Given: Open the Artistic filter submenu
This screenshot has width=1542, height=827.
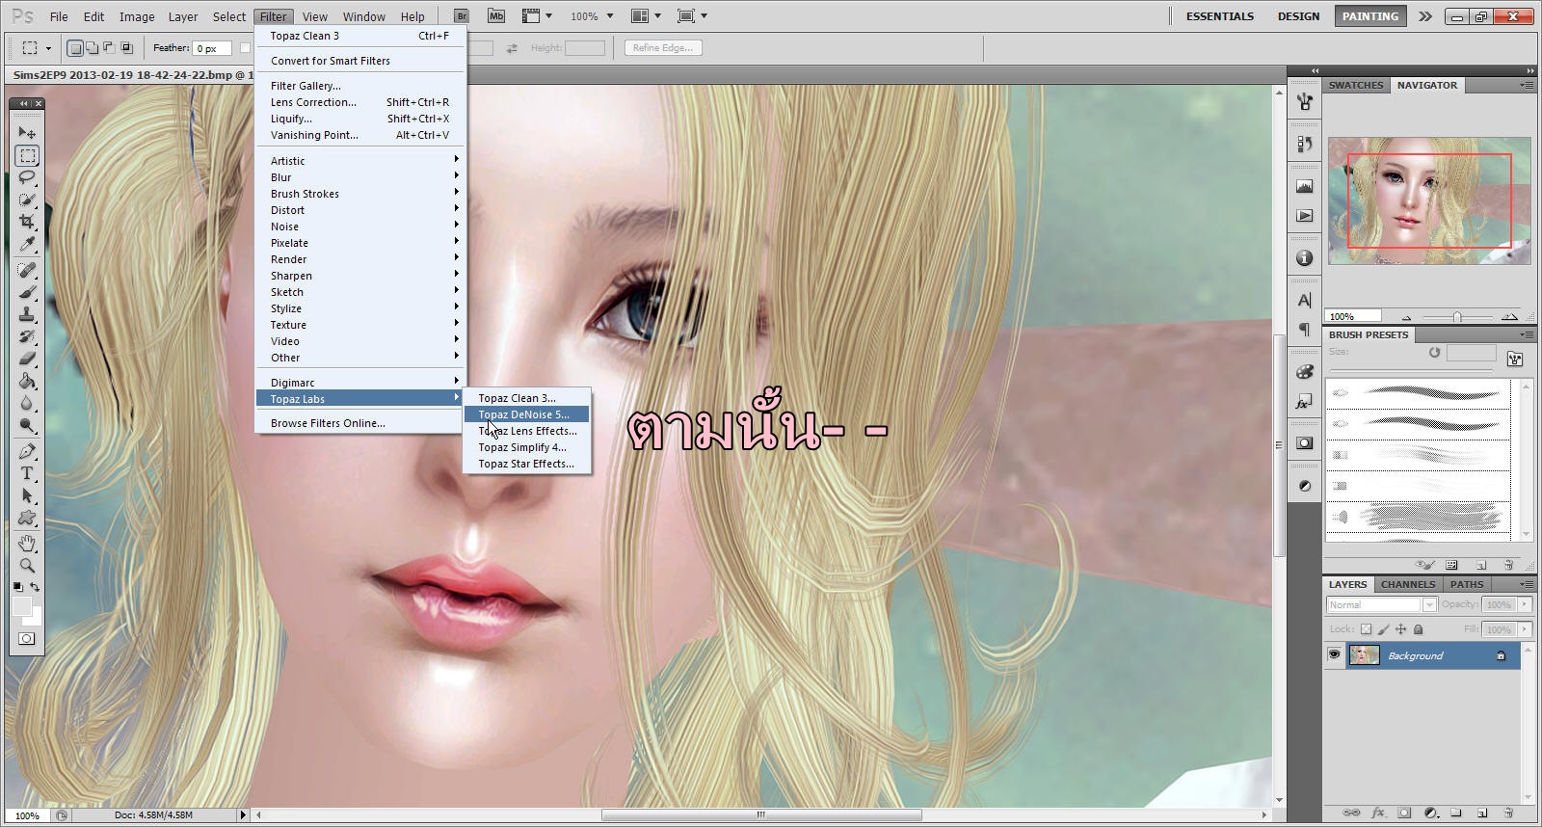Looking at the screenshot, I should pyautogui.click(x=360, y=161).
